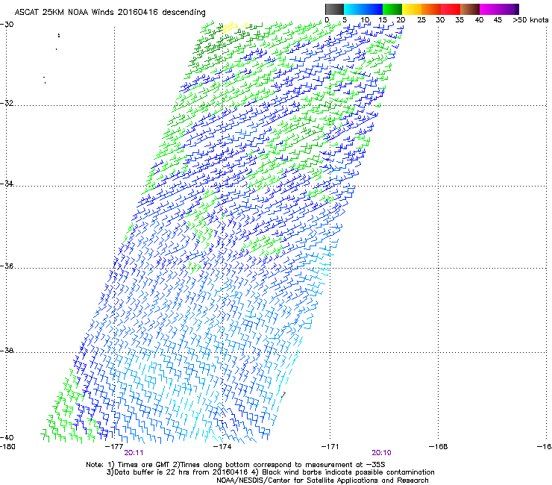Image resolution: width=552 pixels, height=485 pixels.
Task: Click the legend tick label 45
Action: (498, 20)
